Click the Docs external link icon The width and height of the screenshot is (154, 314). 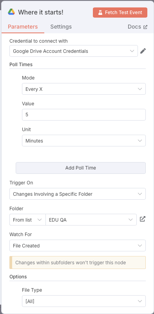[145, 27]
